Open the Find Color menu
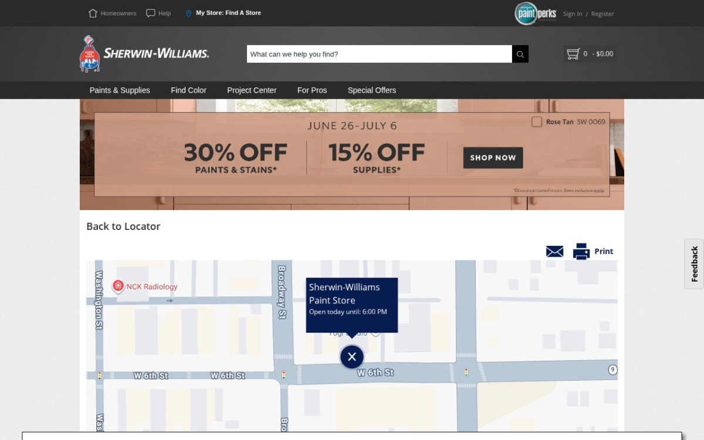Image resolution: width=704 pixels, height=440 pixels. pyautogui.click(x=188, y=90)
